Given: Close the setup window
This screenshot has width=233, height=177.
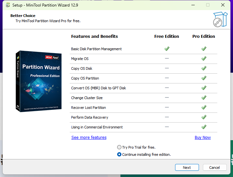Looking at the screenshot, I should 223,5.
